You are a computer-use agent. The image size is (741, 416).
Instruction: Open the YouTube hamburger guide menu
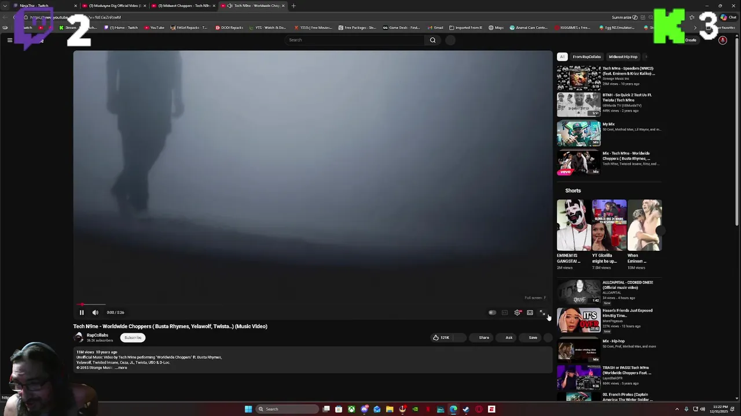pos(10,40)
